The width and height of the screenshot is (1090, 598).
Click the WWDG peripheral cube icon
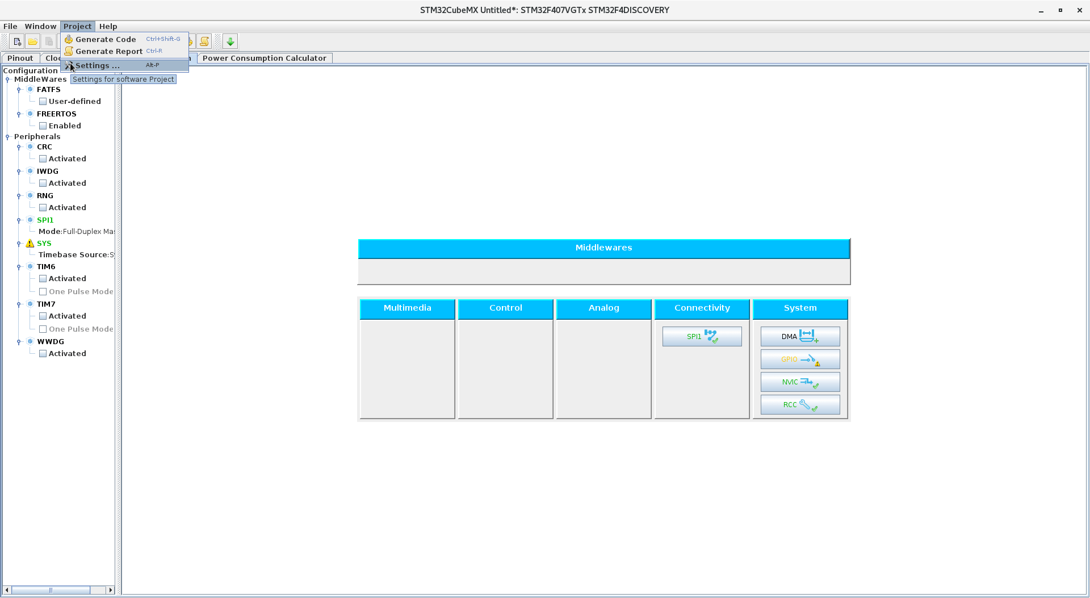coord(30,341)
